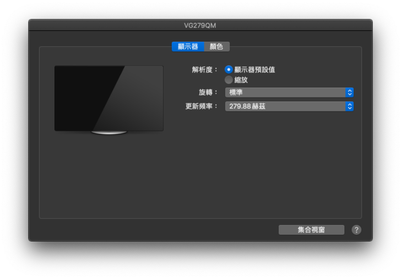Click the monitor preview thumbnail
The image size is (401, 279).
pos(109,100)
